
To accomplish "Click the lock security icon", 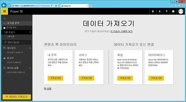I will click(56, 6).
